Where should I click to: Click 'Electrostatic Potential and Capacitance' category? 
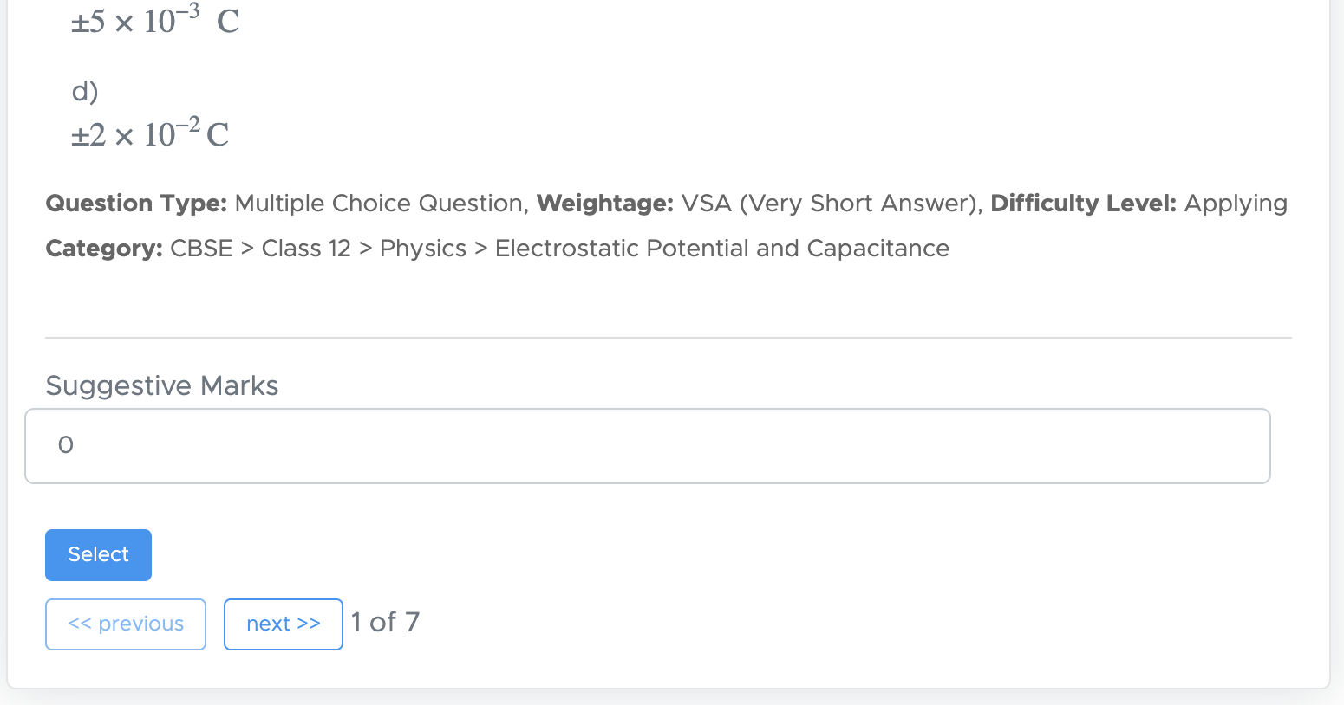coord(721,249)
